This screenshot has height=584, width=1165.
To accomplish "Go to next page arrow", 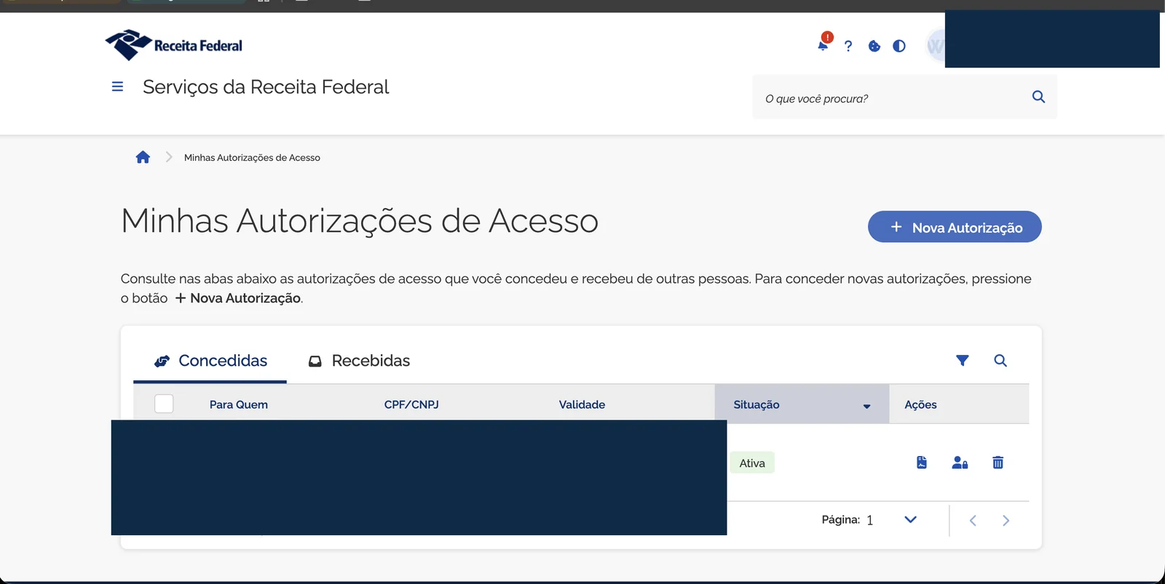I will tap(1006, 520).
